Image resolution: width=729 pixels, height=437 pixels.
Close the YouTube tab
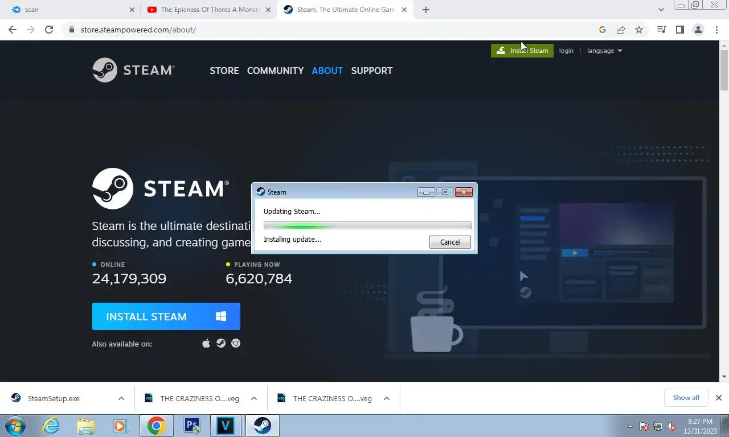coord(268,10)
